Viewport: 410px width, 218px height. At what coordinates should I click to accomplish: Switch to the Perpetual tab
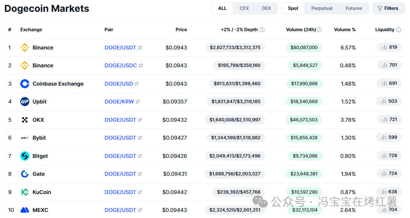322,8
